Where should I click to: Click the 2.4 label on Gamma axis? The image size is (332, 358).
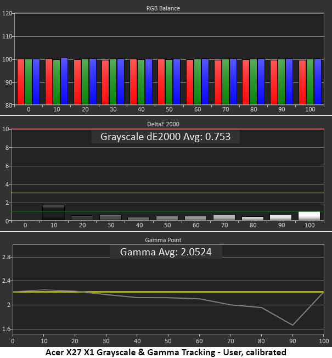[6, 281]
